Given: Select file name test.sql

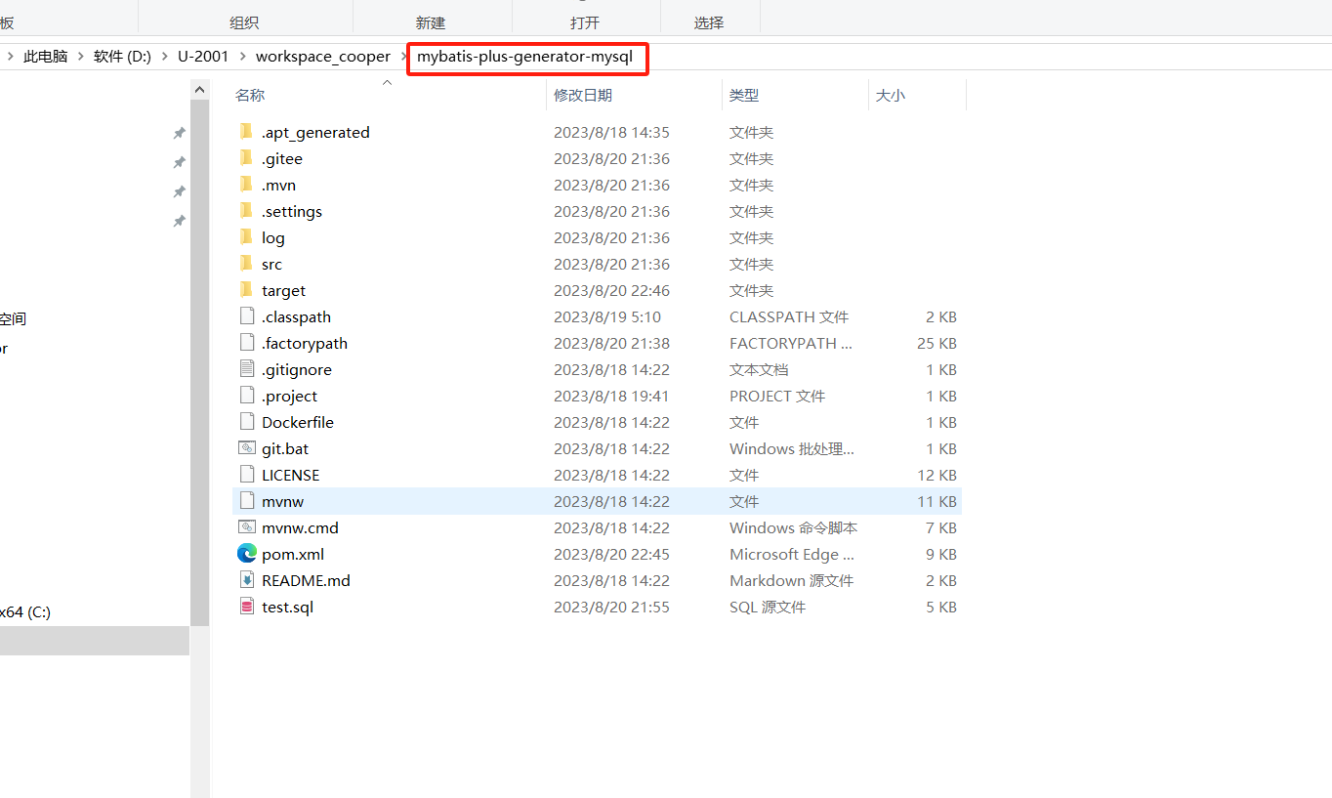Looking at the screenshot, I should (287, 607).
